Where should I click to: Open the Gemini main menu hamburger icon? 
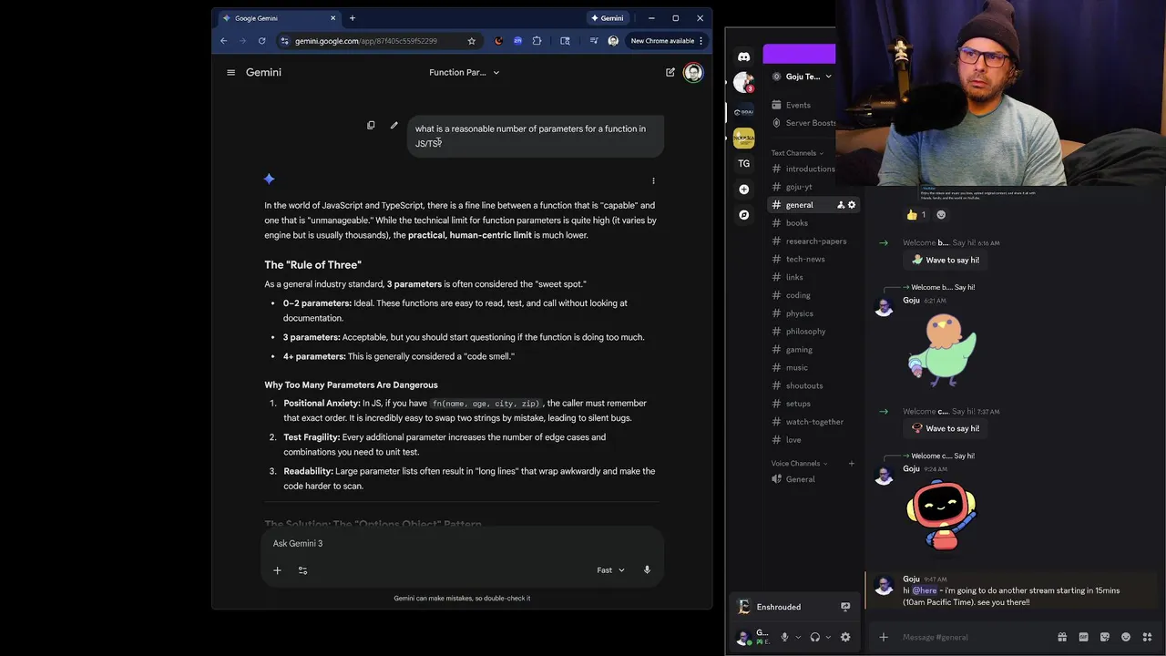coord(230,72)
